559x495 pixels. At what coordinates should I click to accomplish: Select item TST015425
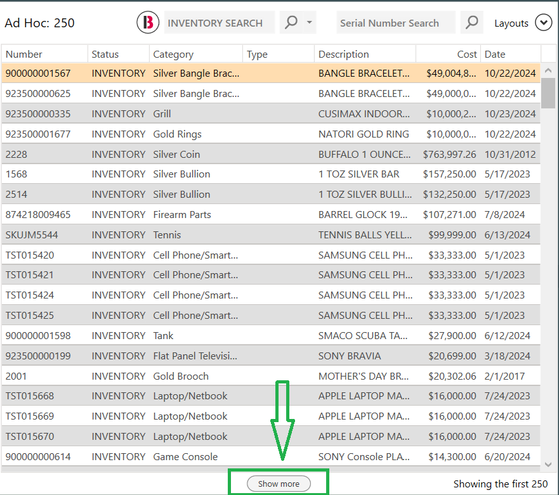coord(271,315)
